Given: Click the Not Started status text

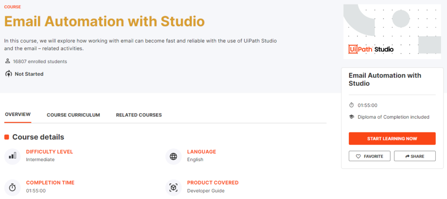Looking at the screenshot, I should [x=29, y=74].
